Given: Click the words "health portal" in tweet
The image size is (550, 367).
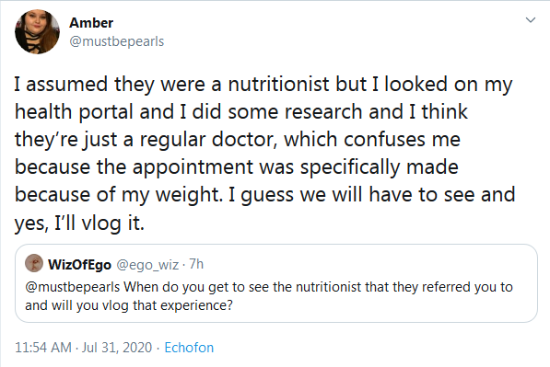Looking at the screenshot, I should (x=75, y=112).
